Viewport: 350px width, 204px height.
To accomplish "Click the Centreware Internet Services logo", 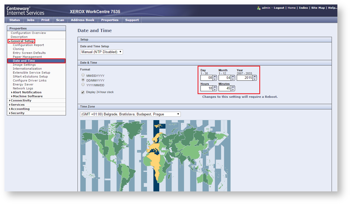I will pos(25,11).
